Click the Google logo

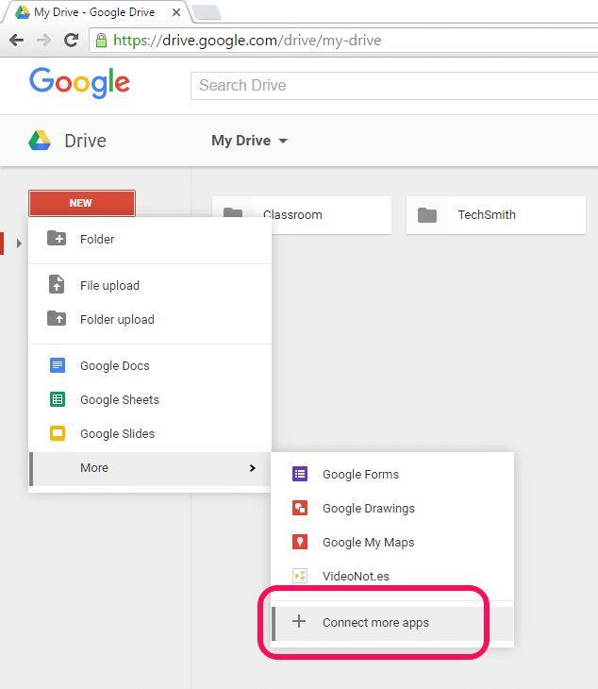pyautogui.click(x=79, y=83)
